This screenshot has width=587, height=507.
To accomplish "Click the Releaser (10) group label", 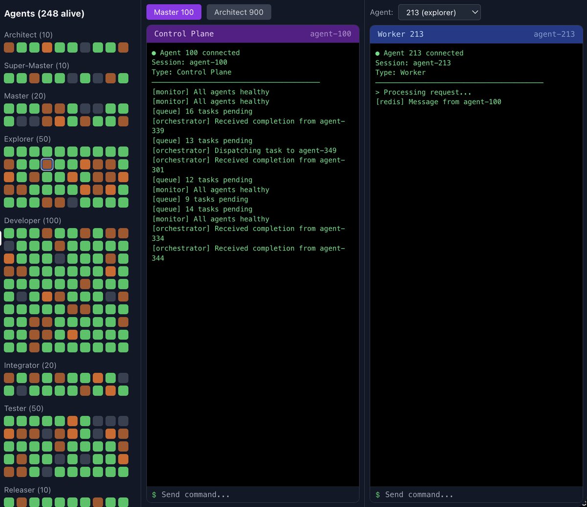I will point(27,490).
